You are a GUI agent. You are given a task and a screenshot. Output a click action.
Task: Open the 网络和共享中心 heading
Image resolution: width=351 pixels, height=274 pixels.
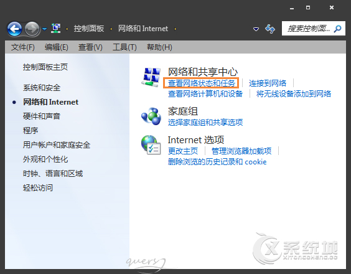[203, 72]
